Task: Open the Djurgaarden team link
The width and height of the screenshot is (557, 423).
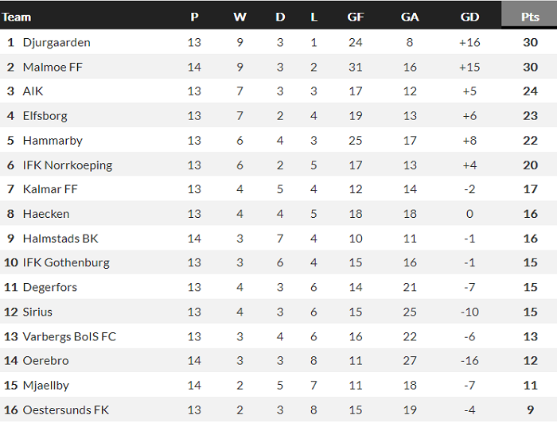Action: click(x=56, y=42)
